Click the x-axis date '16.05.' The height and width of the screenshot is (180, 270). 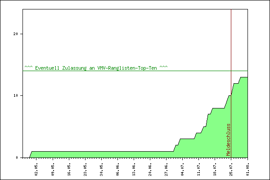[69, 170]
